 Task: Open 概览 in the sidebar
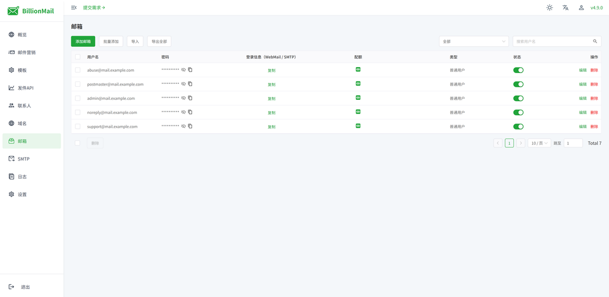[x=32, y=34]
